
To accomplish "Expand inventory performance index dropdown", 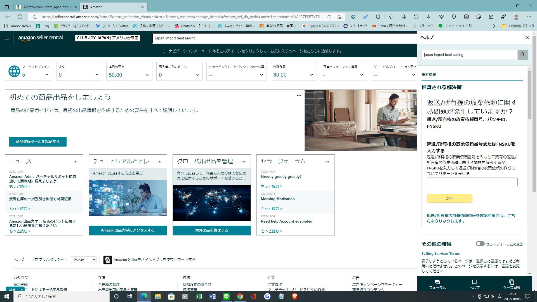I will (361, 75).
